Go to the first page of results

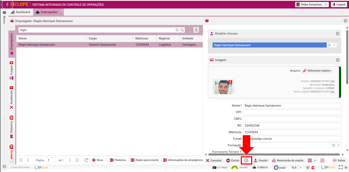pyautogui.click(x=21, y=160)
